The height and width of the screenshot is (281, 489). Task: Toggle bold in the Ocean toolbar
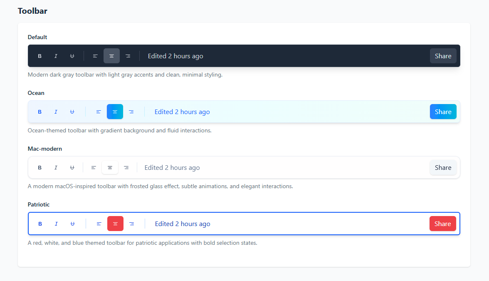click(x=40, y=112)
